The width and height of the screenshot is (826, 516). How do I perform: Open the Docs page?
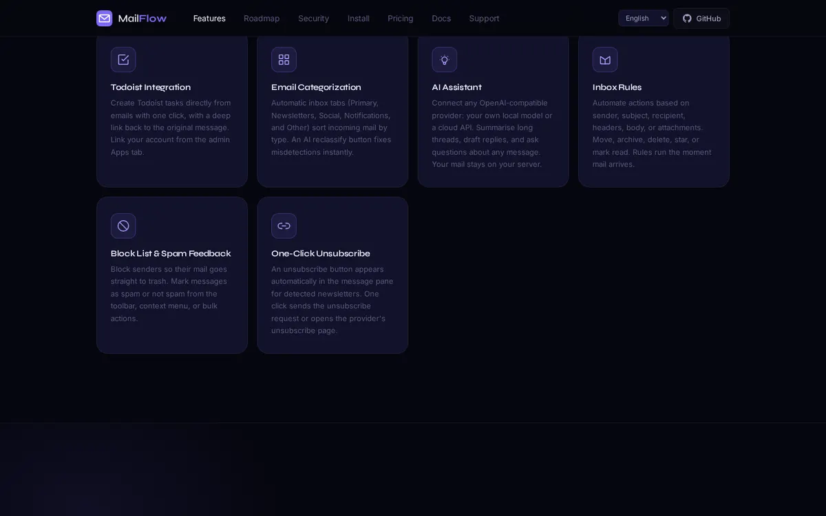point(441,19)
